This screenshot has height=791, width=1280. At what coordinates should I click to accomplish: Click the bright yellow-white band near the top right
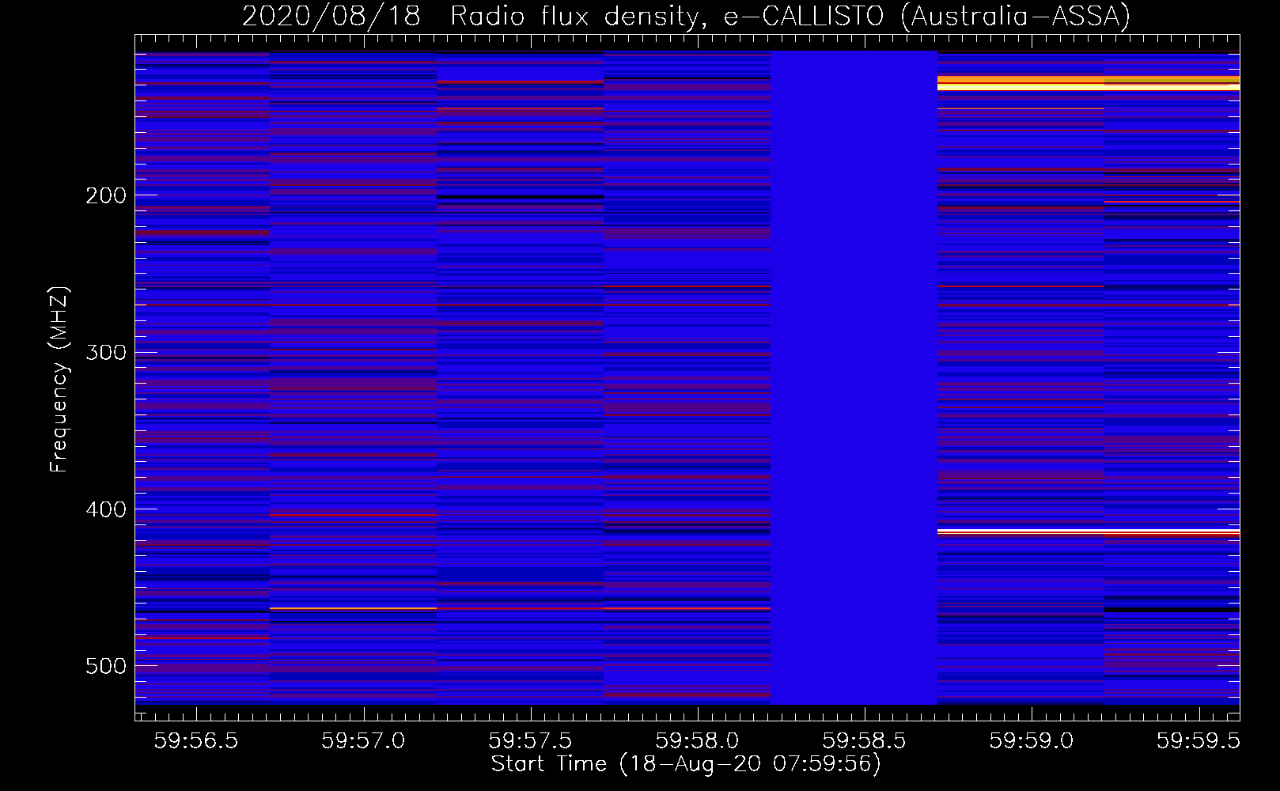[1089, 83]
